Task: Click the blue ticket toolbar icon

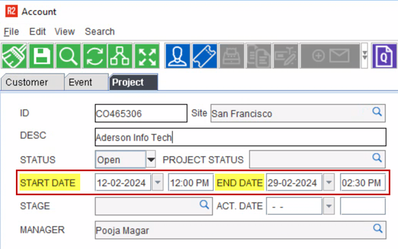Action: (205, 56)
